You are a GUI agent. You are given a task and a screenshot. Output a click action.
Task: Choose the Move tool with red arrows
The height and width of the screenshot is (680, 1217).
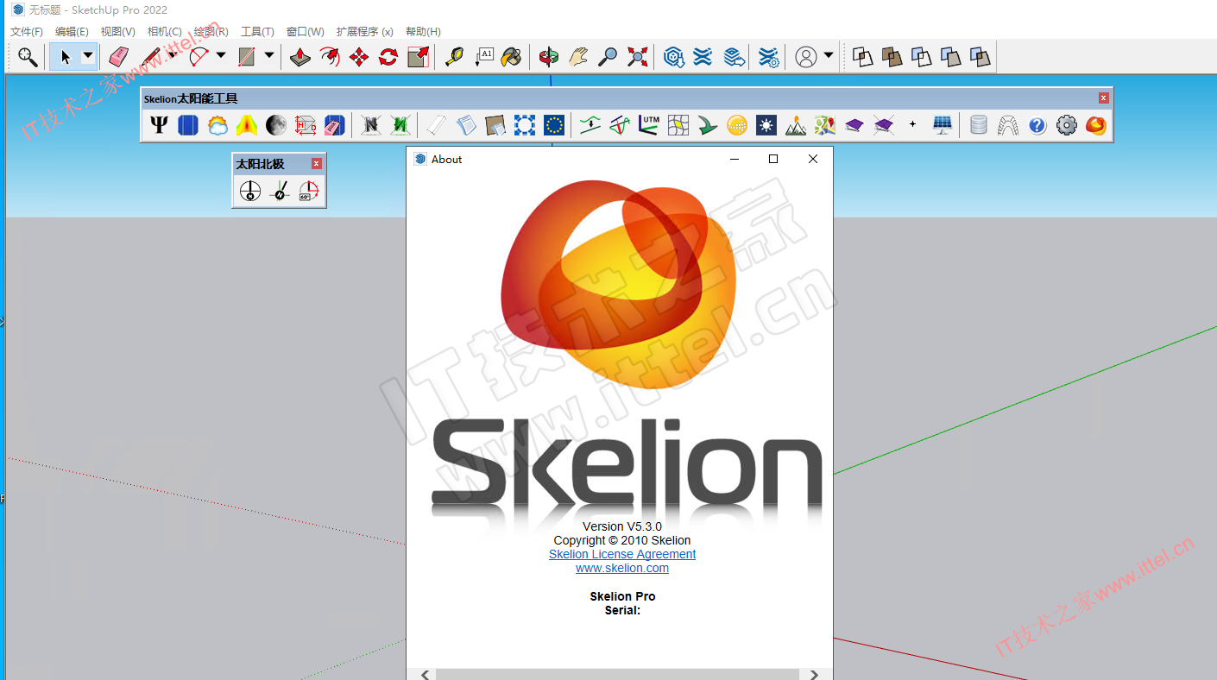point(359,57)
